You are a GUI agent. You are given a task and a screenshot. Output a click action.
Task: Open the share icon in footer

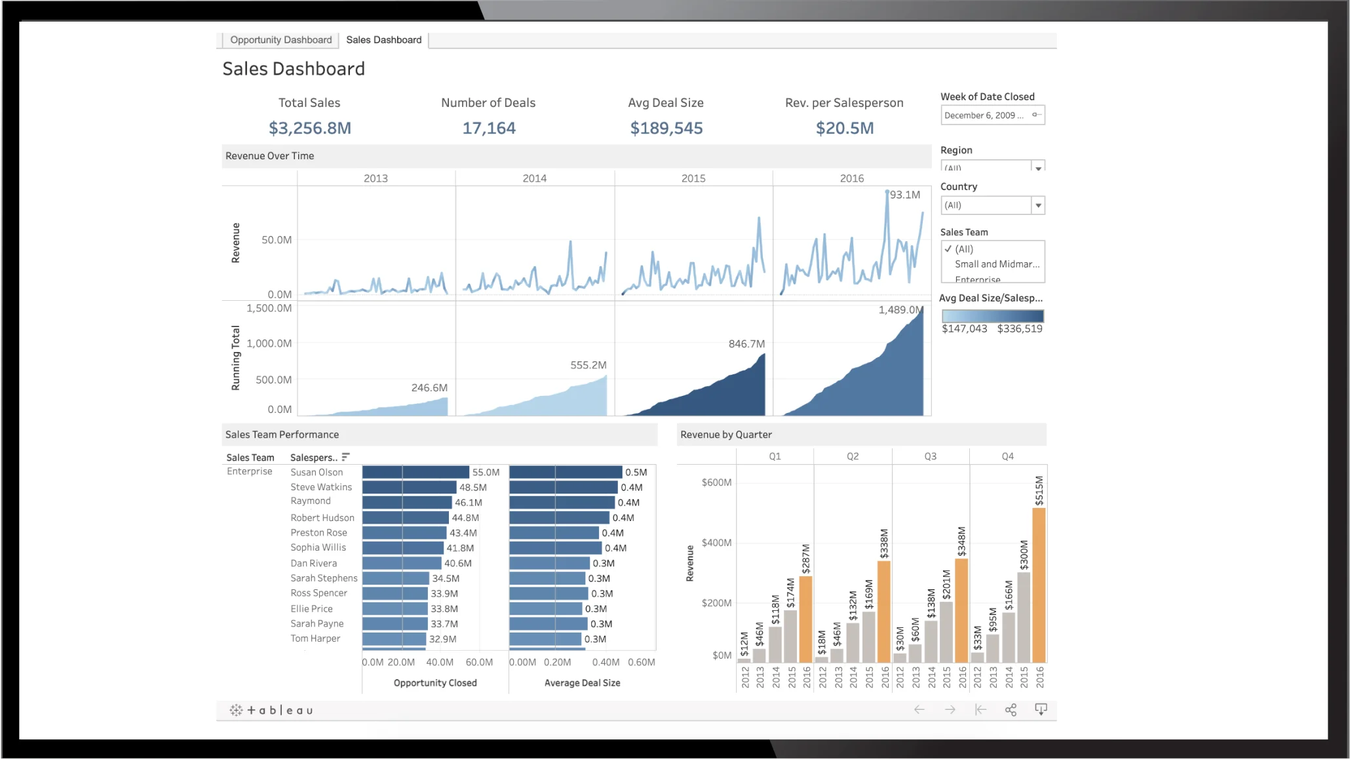coord(1011,709)
